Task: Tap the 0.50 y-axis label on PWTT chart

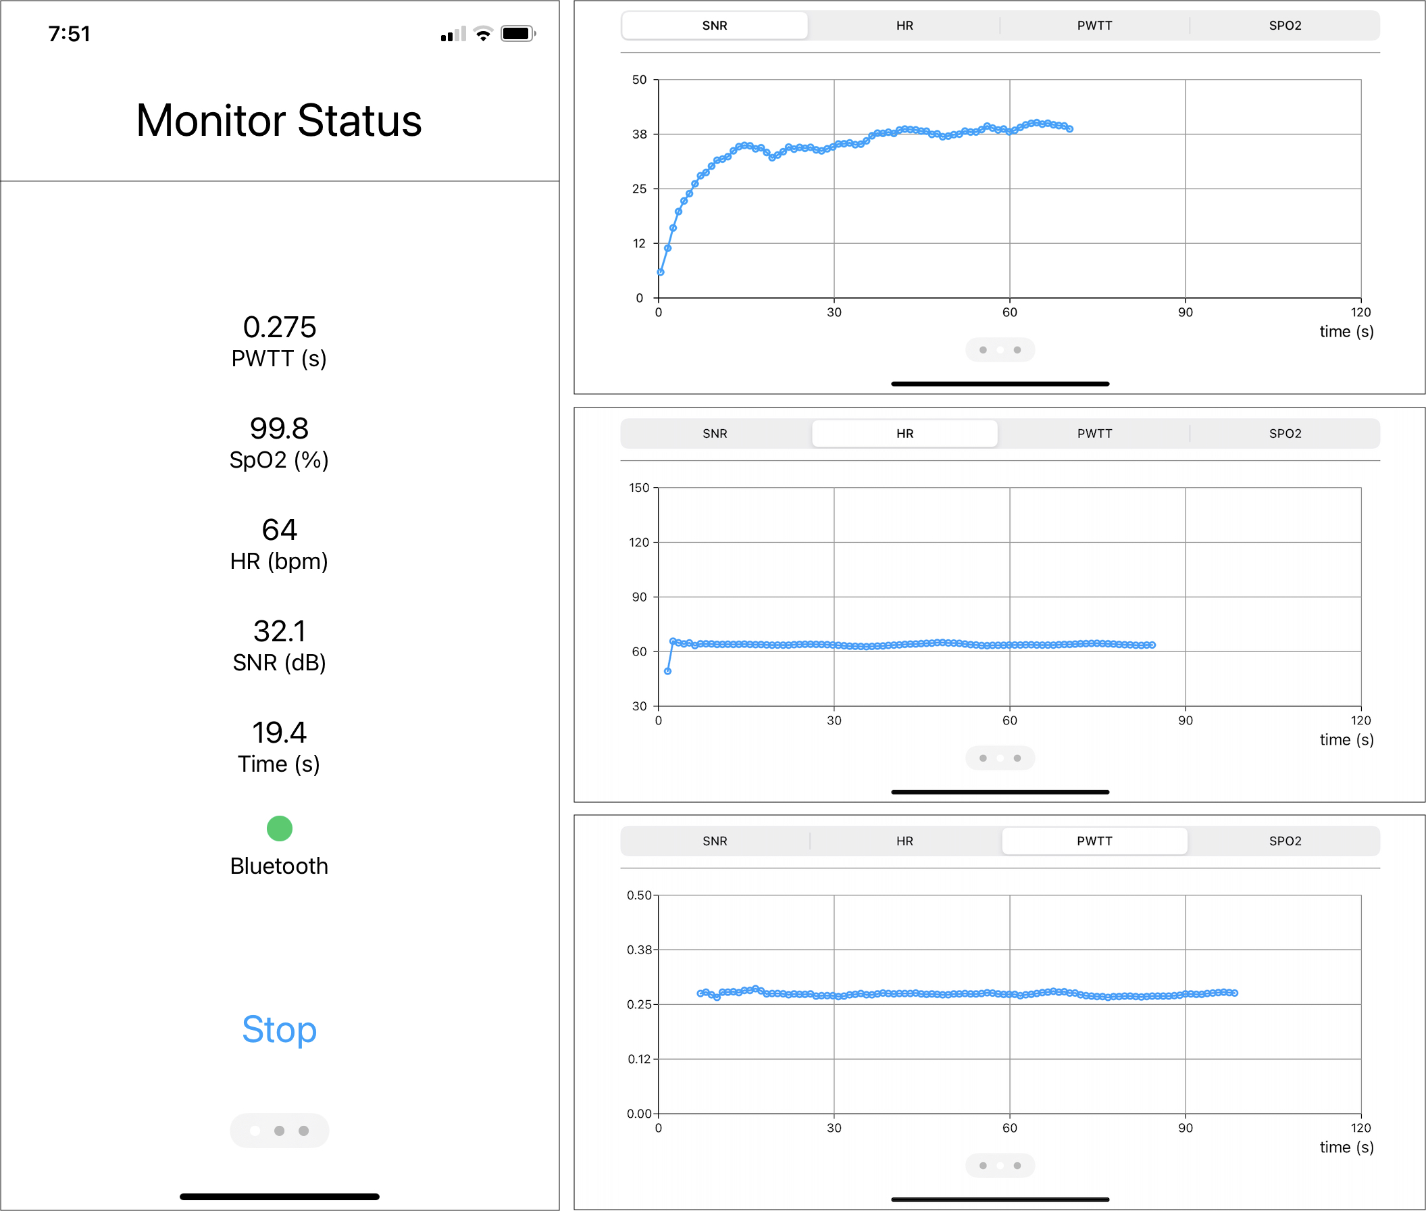Action: pos(639,896)
